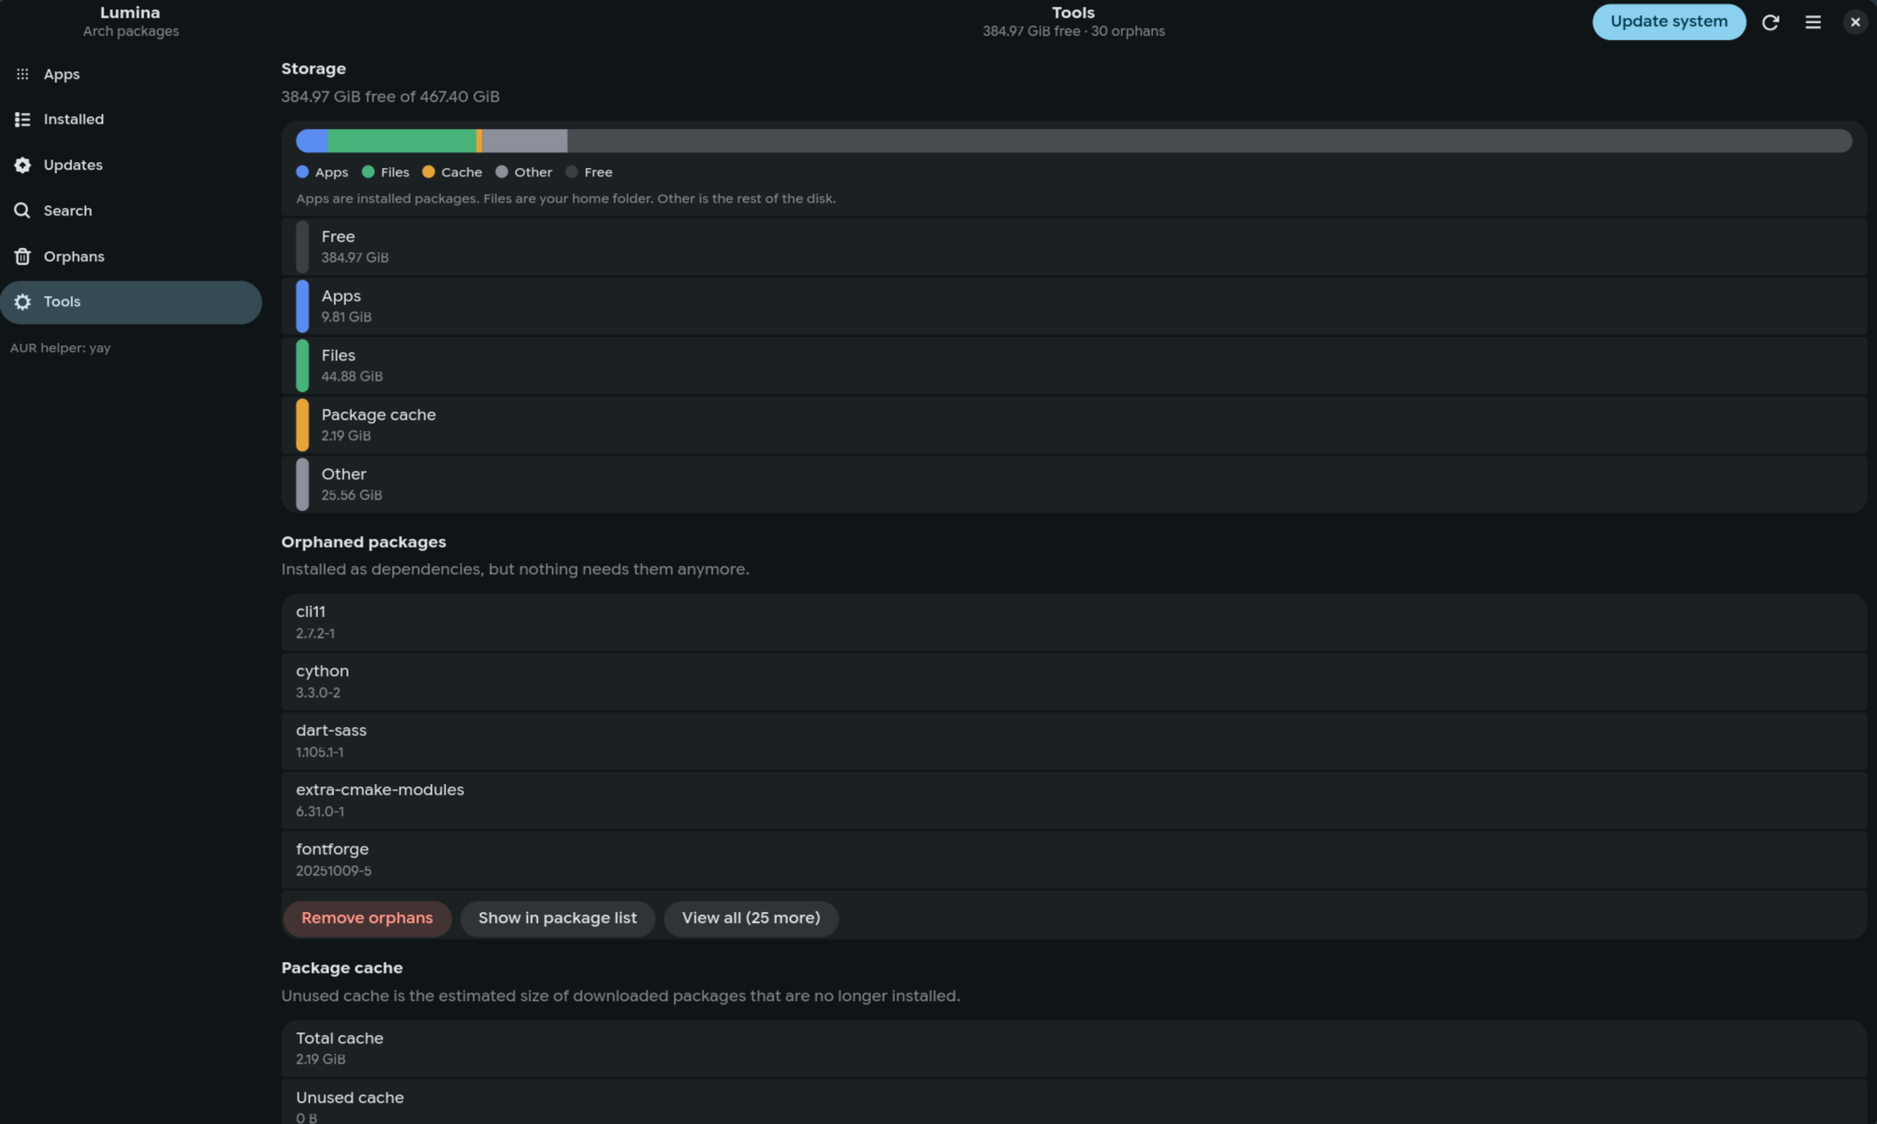Screen dimensions: 1877x1124
Task: Click the dark Free legend dot
Action: pos(572,172)
